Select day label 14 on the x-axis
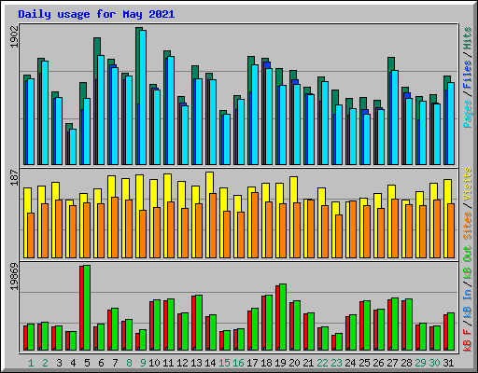 (210, 363)
